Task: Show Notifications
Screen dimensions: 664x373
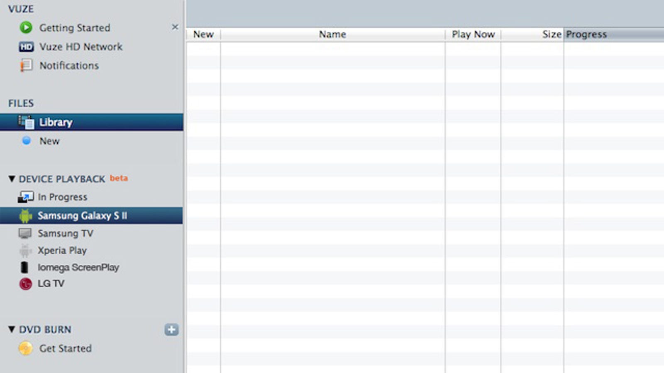Action: pyautogui.click(x=69, y=65)
